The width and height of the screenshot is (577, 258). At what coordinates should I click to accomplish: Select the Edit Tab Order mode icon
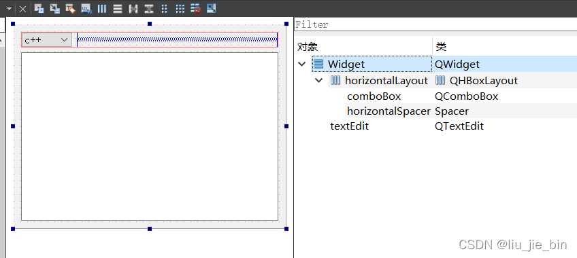click(x=86, y=8)
